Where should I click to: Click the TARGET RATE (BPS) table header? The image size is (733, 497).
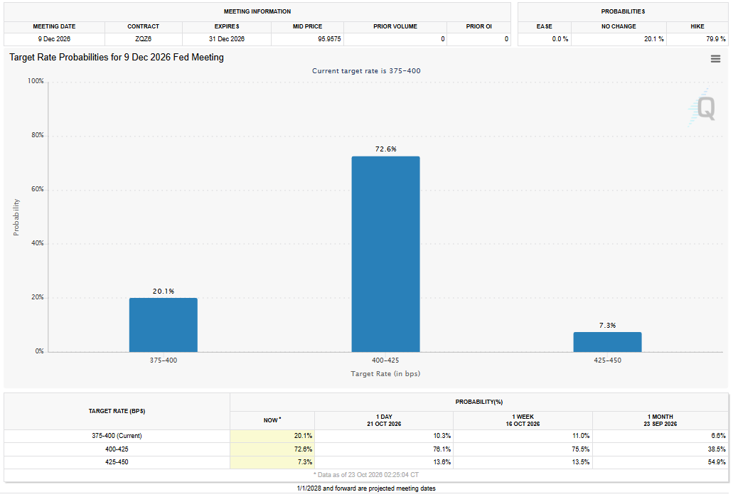click(117, 412)
